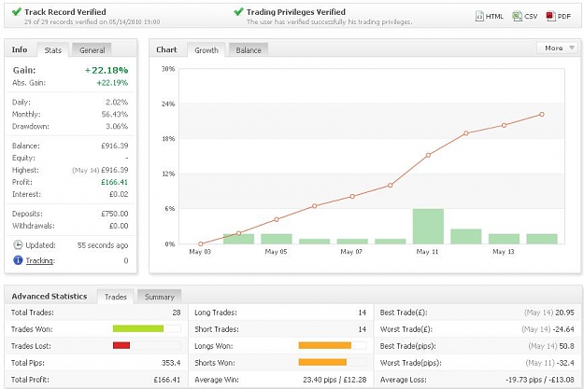Click the Trading Privileges Verified checkmark
The image size is (584, 389).
tap(239, 11)
